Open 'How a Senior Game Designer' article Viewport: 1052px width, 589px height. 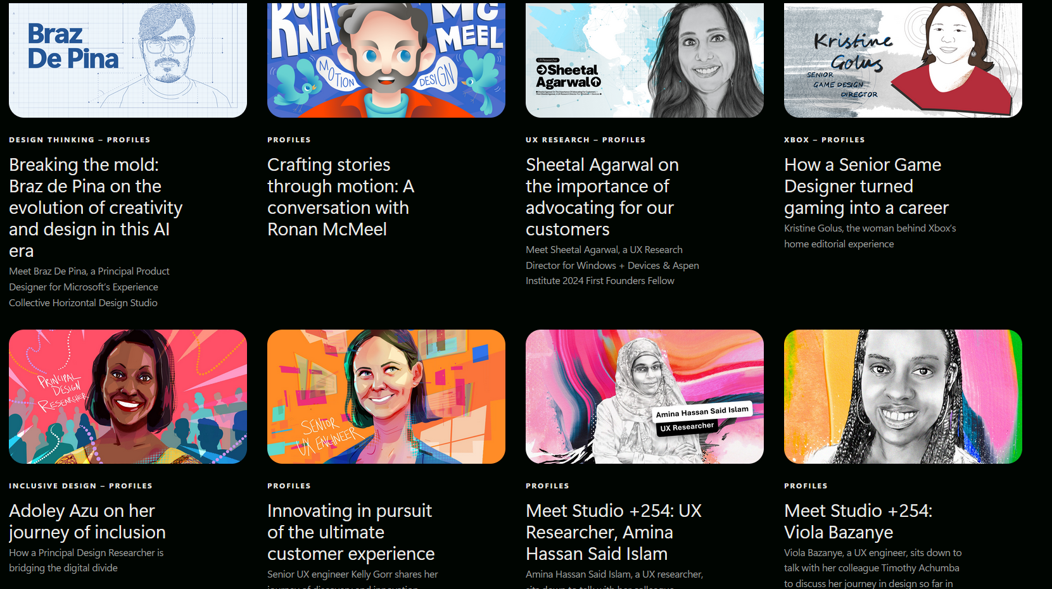tap(866, 186)
